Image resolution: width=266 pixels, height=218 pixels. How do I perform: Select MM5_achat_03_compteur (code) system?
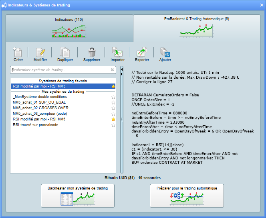coord(63,114)
